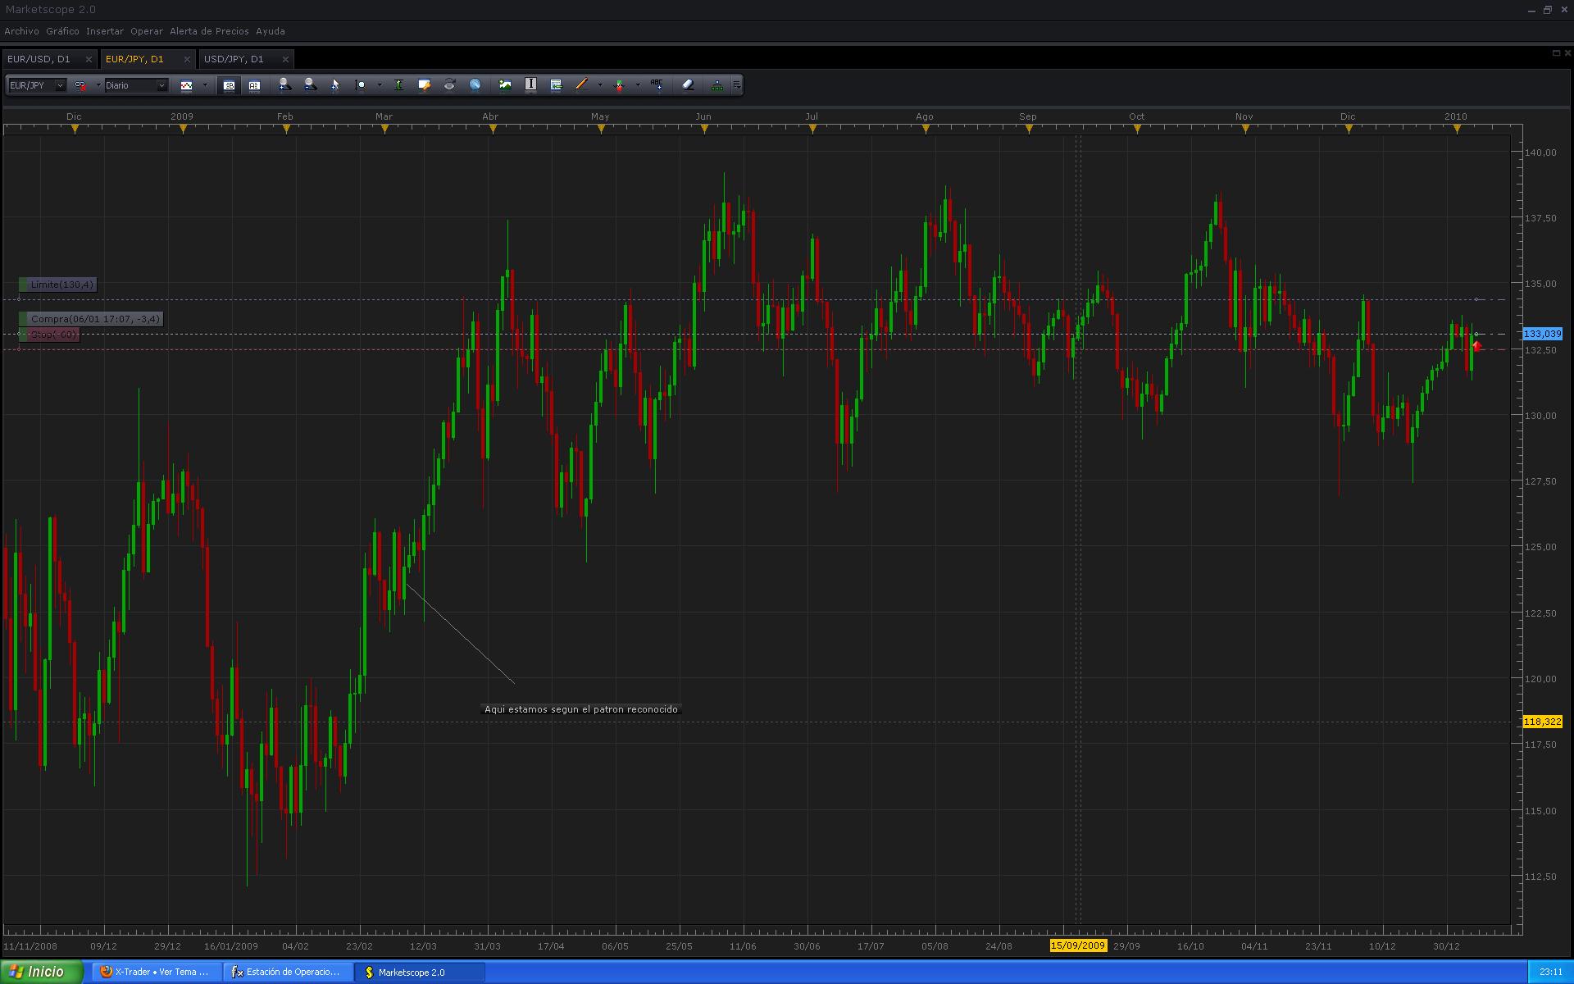Image resolution: width=1574 pixels, height=984 pixels.
Task: Click the ABC text label tool
Action: pos(657,84)
